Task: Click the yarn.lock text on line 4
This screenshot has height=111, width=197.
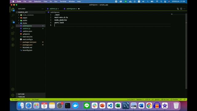Action: tap(59, 23)
